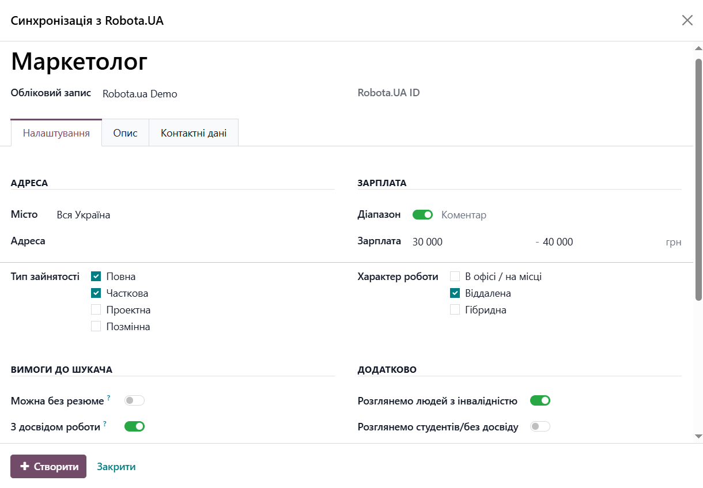Screen dimensions: 703x488
Task: Uncheck the Повна employment type
Action: click(96, 277)
